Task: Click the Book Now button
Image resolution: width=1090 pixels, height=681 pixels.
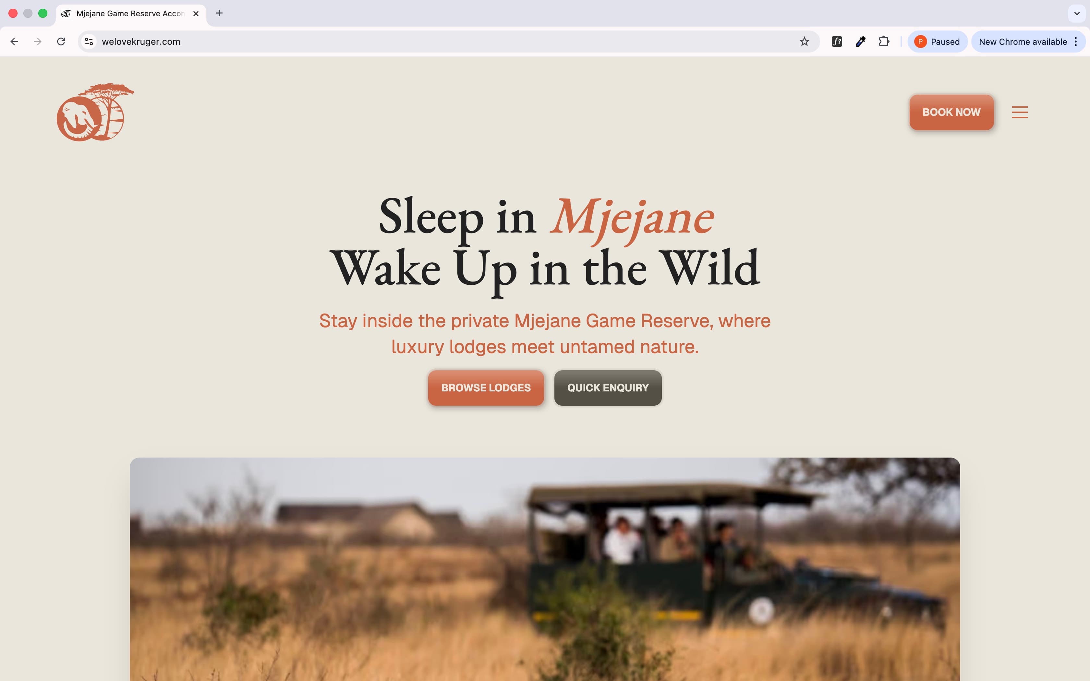Action: [951, 112]
